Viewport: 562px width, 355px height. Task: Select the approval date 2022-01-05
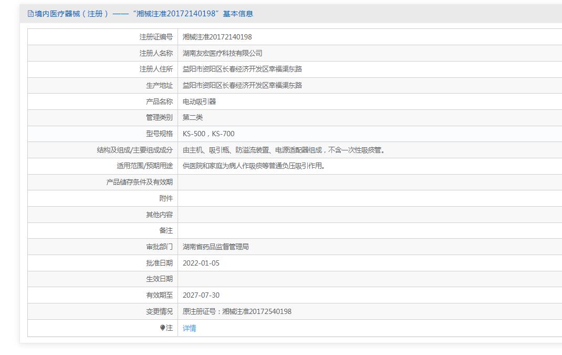[x=201, y=263]
